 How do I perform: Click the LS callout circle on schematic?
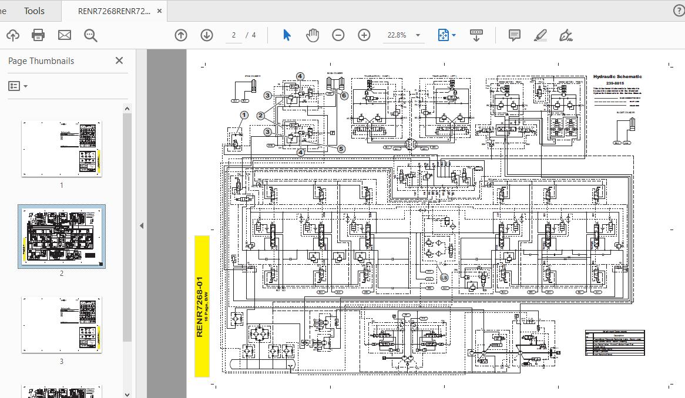(444, 278)
